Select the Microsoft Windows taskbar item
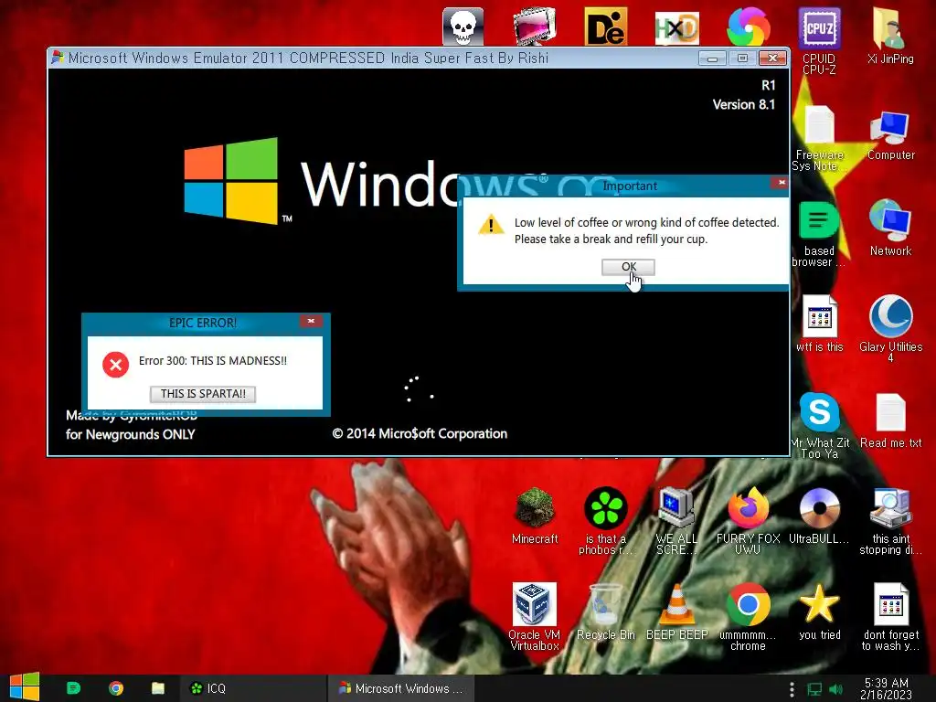936x702 pixels. pyautogui.click(x=400, y=688)
